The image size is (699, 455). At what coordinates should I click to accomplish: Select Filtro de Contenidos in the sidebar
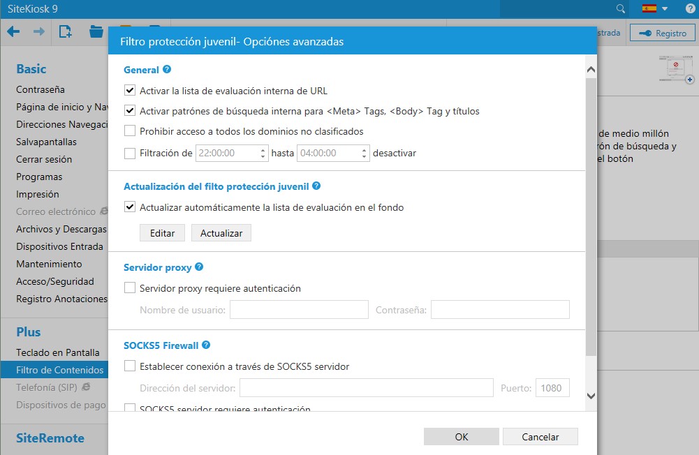60,370
